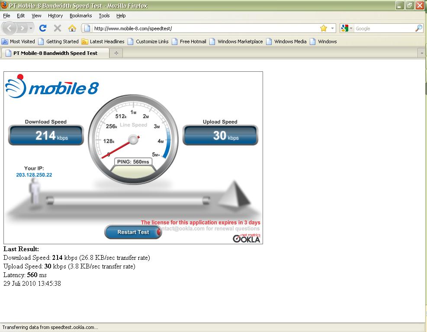Open the list all tabs dropdown
The image size is (427, 332).
(x=422, y=53)
